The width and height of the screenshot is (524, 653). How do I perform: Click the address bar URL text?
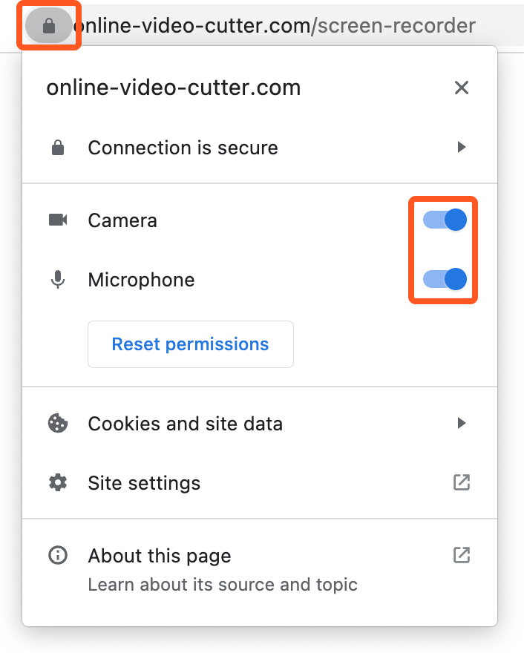pyautogui.click(x=275, y=26)
